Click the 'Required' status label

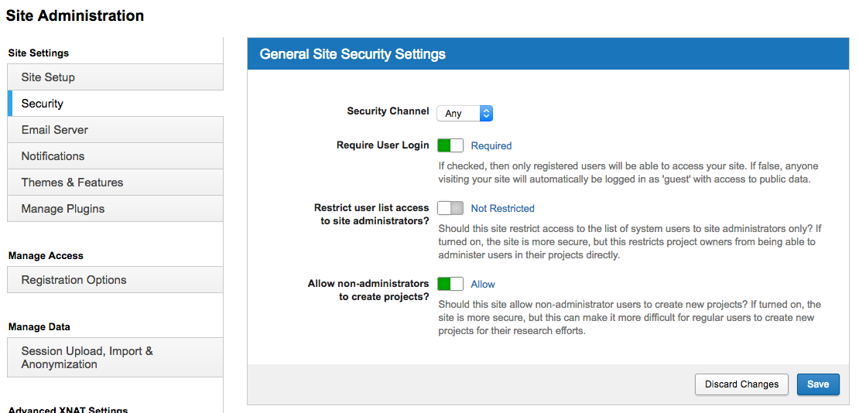pyautogui.click(x=491, y=145)
